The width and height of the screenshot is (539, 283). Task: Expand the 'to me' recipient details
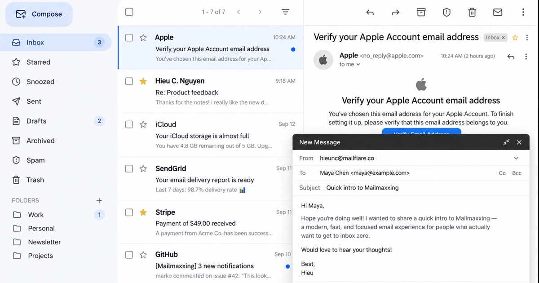(x=350, y=65)
